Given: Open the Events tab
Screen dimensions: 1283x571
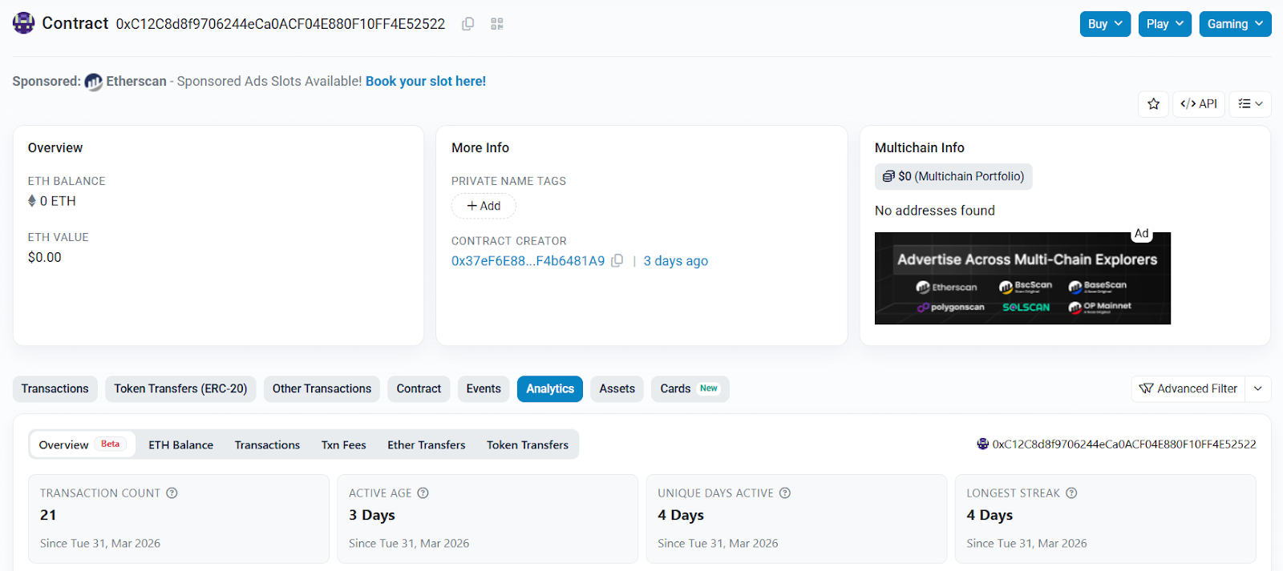Looking at the screenshot, I should [x=484, y=389].
